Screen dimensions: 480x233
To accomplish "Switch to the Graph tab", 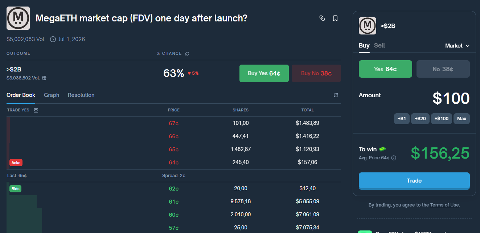I will pyautogui.click(x=51, y=95).
